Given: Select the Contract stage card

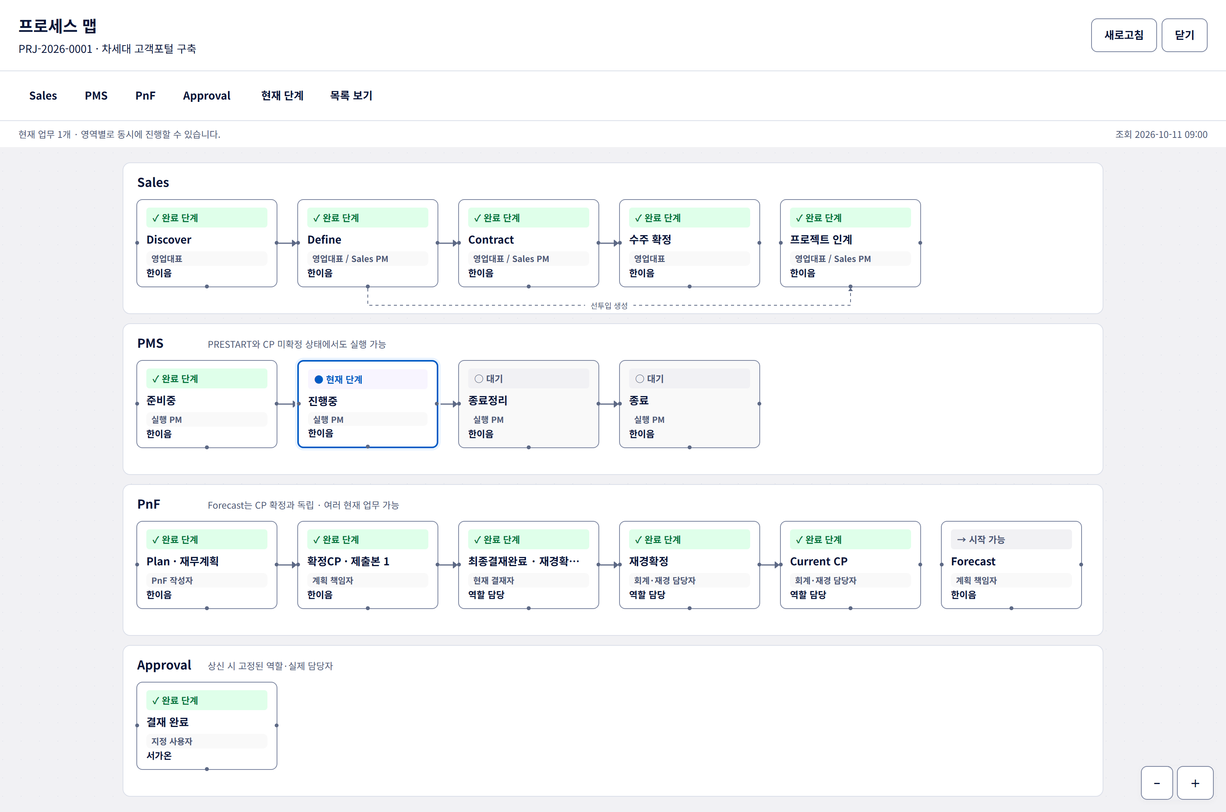Looking at the screenshot, I should tap(528, 243).
